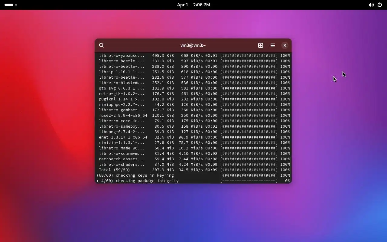Select the retro-gtk-1.0.2-... package line

tap(194, 94)
